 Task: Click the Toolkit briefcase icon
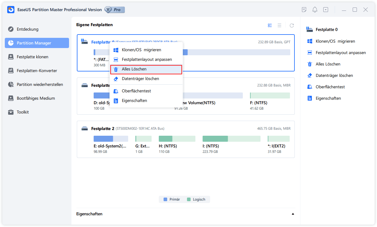[11, 112]
